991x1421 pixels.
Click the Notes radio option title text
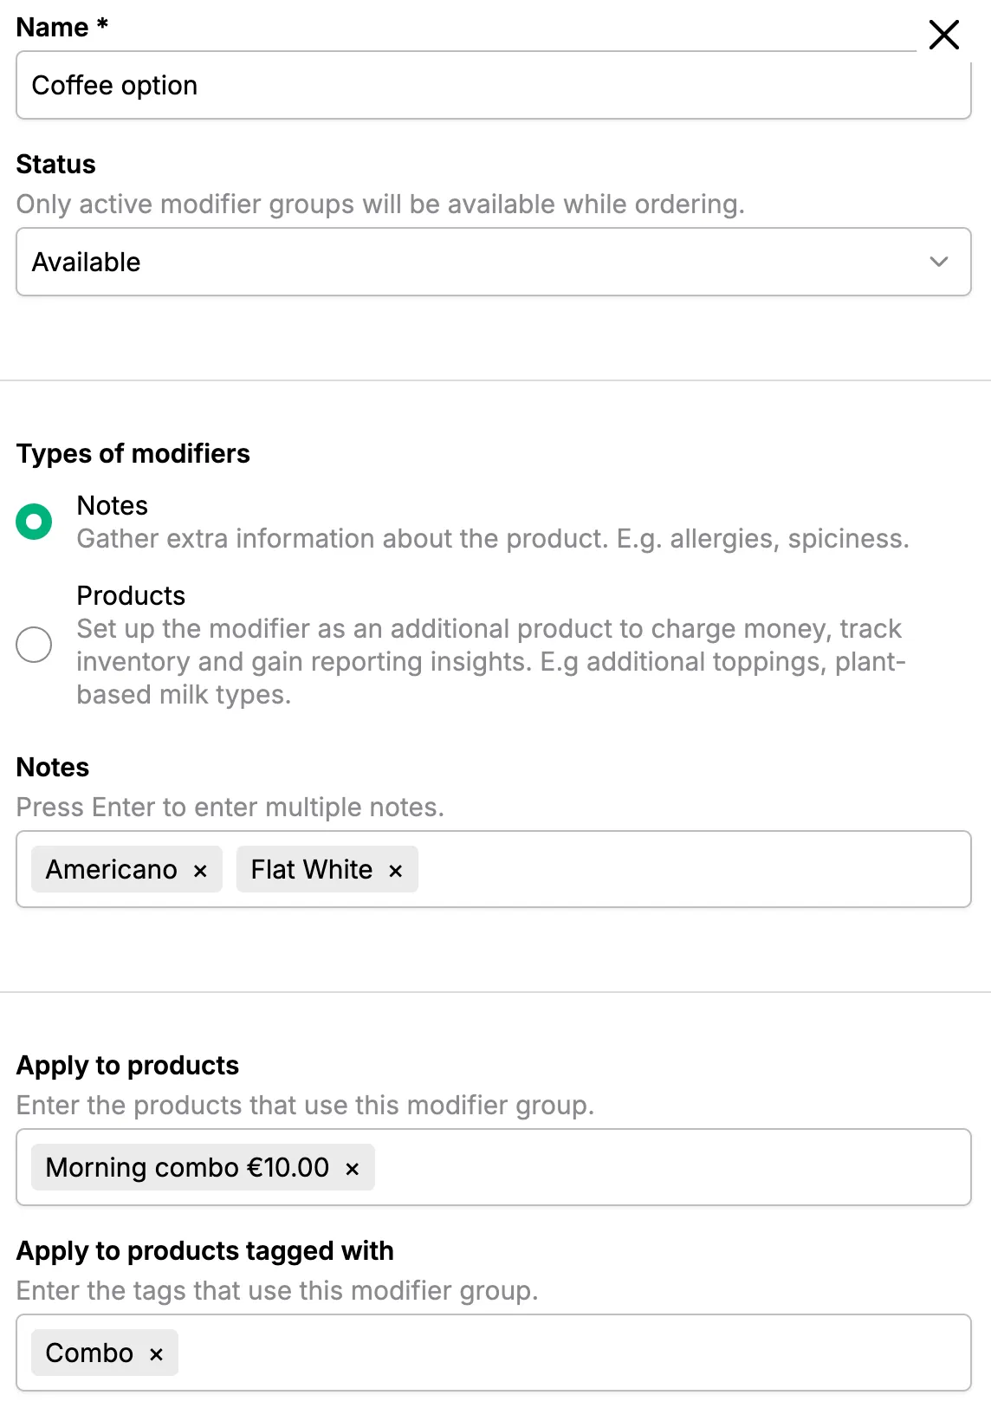coord(113,505)
